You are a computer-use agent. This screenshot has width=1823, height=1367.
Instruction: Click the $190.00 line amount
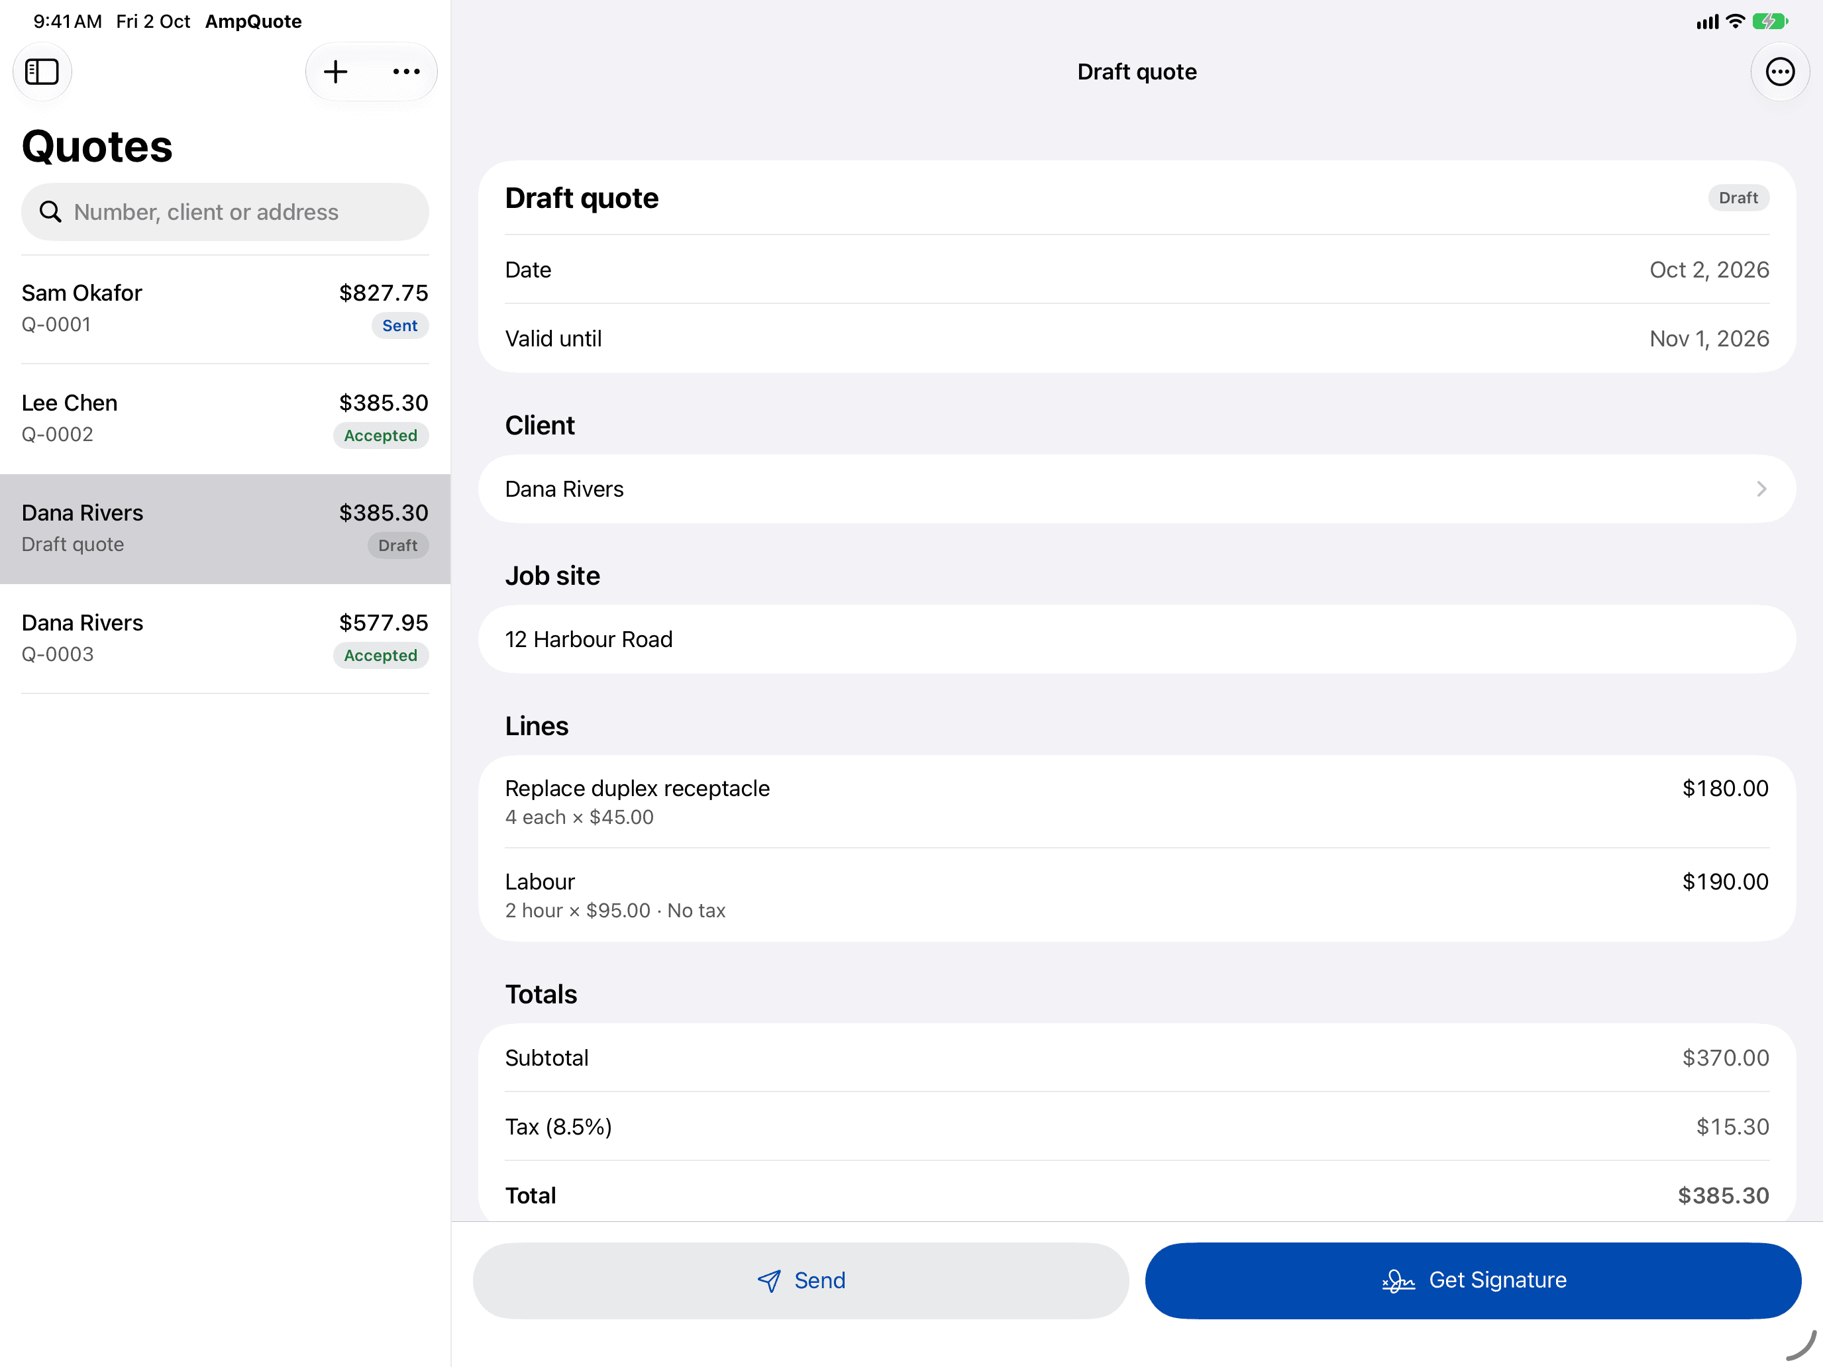tap(1725, 882)
